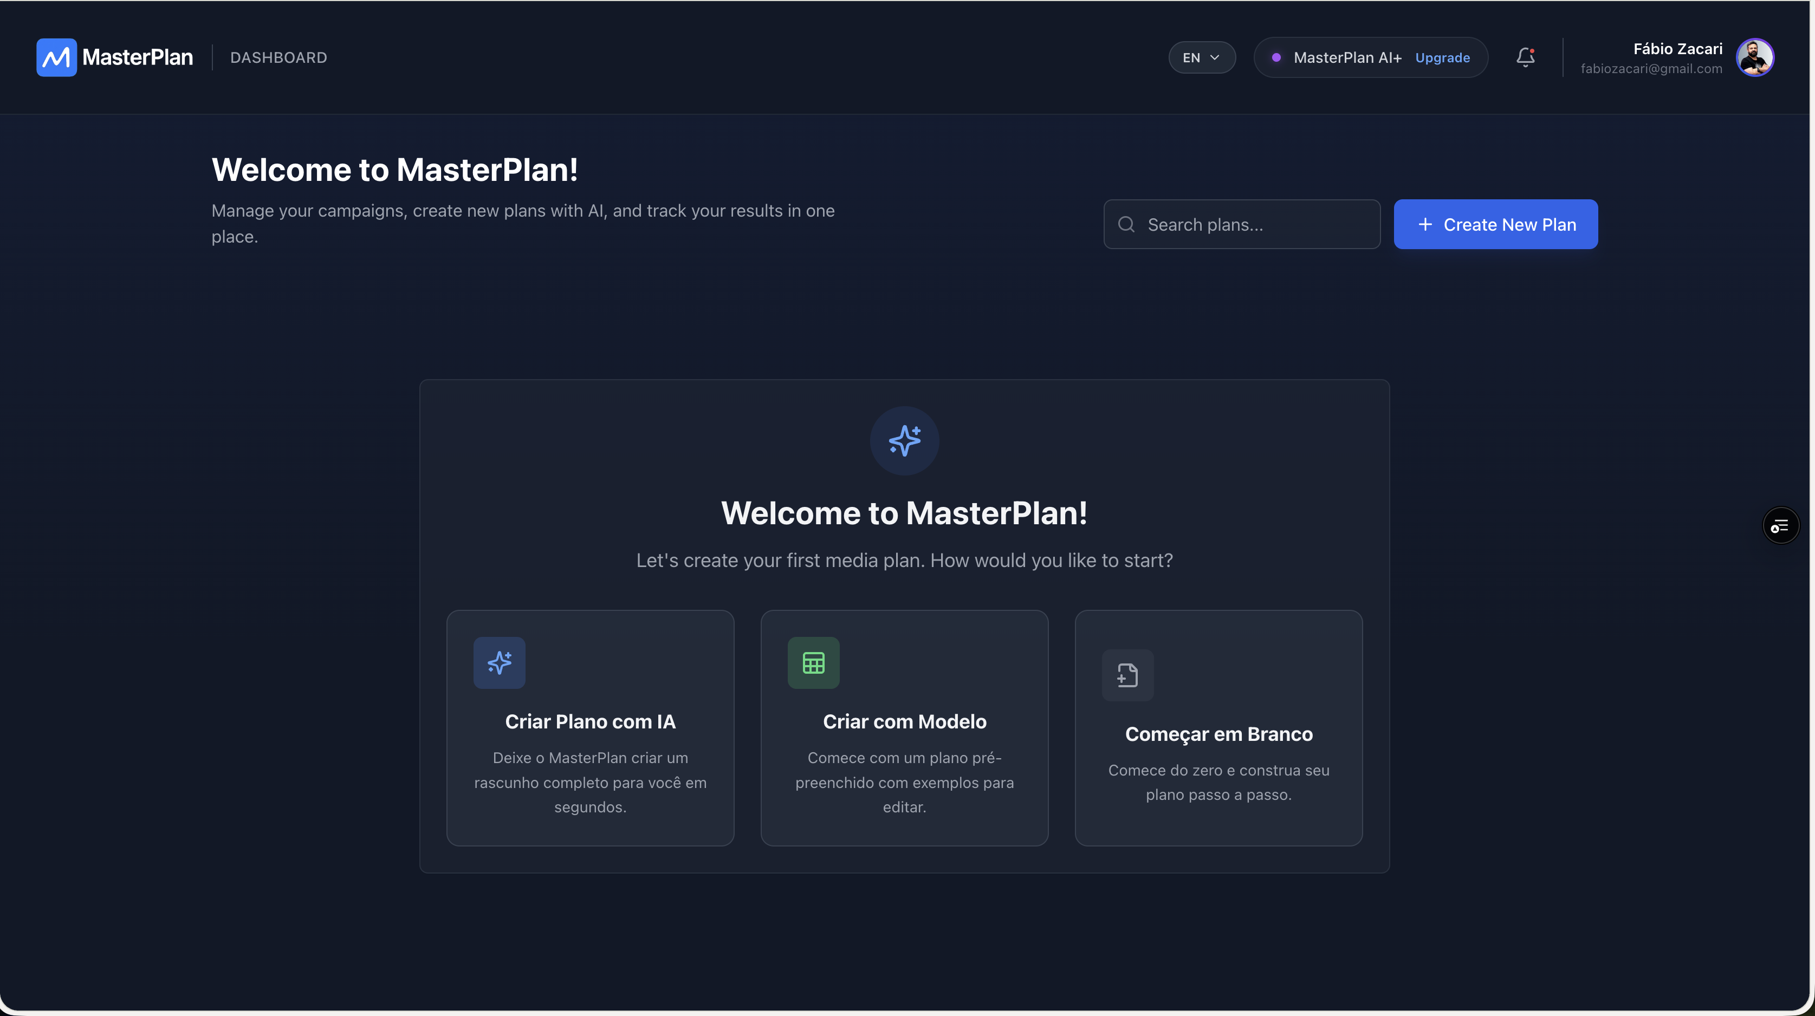Image resolution: width=1815 pixels, height=1016 pixels.
Task: Expand the language selector chevron
Action: coord(1215,57)
